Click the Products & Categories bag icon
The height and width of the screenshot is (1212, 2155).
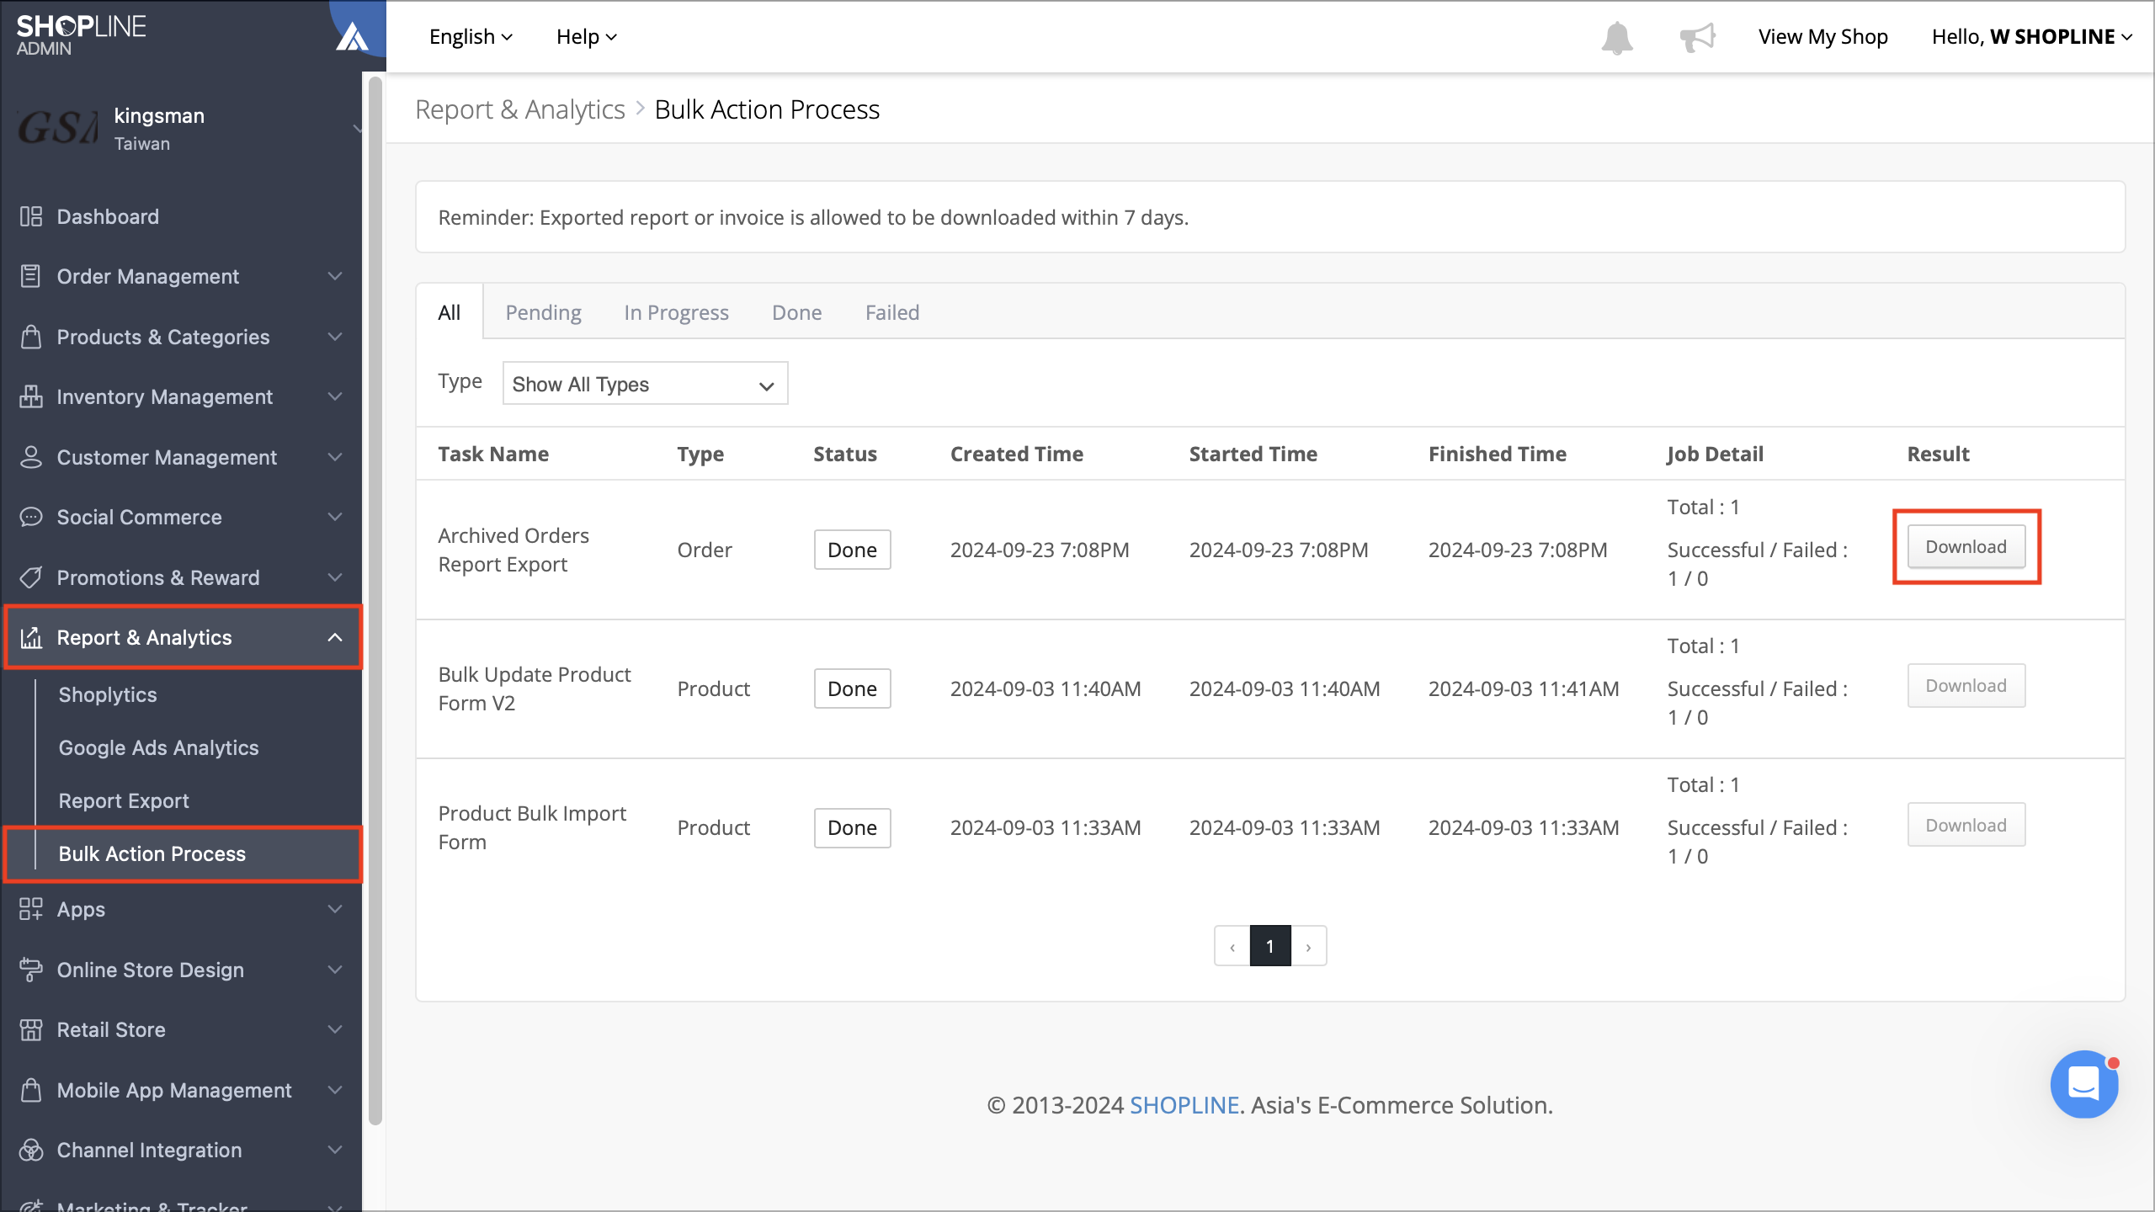pos(31,337)
